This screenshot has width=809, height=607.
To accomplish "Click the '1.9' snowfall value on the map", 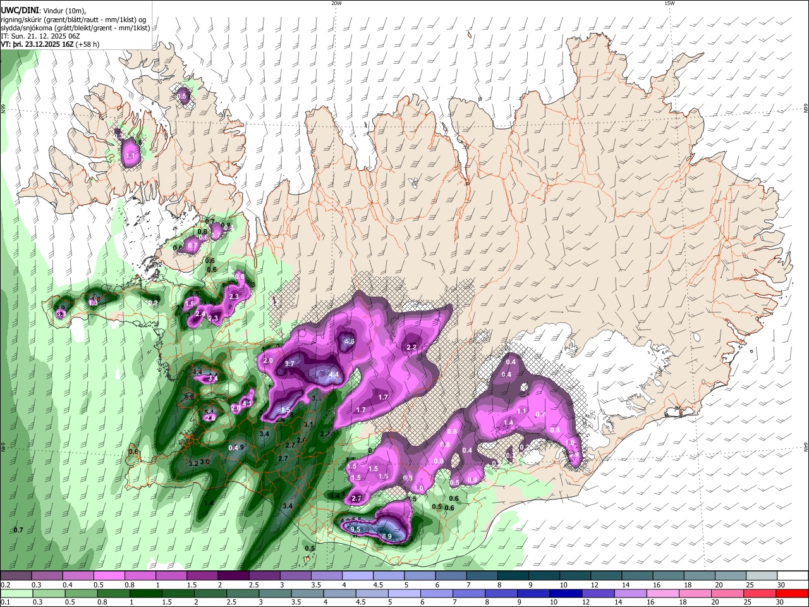I will pyautogui.click(x=190, y=304).
